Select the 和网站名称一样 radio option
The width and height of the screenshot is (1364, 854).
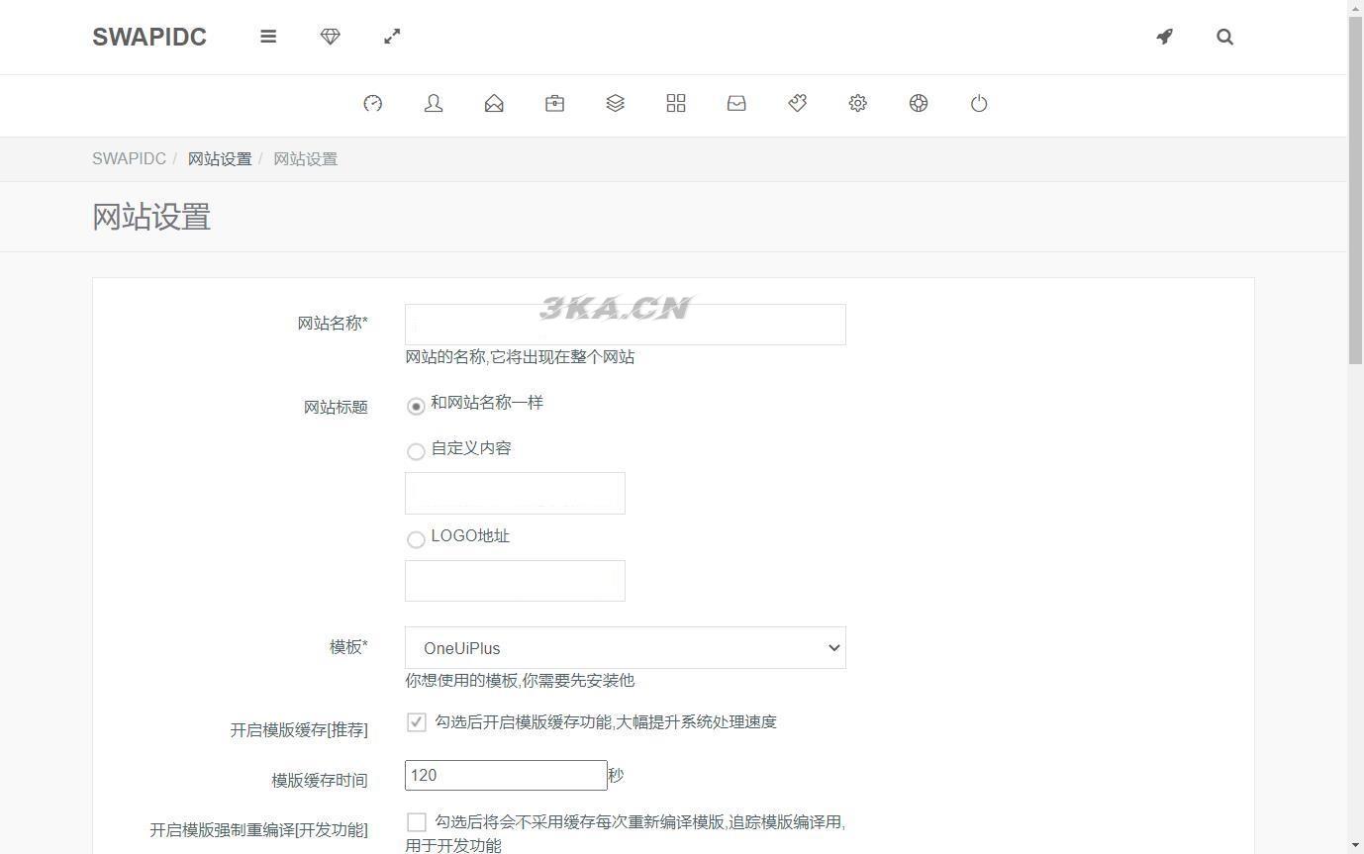point(416,406)
